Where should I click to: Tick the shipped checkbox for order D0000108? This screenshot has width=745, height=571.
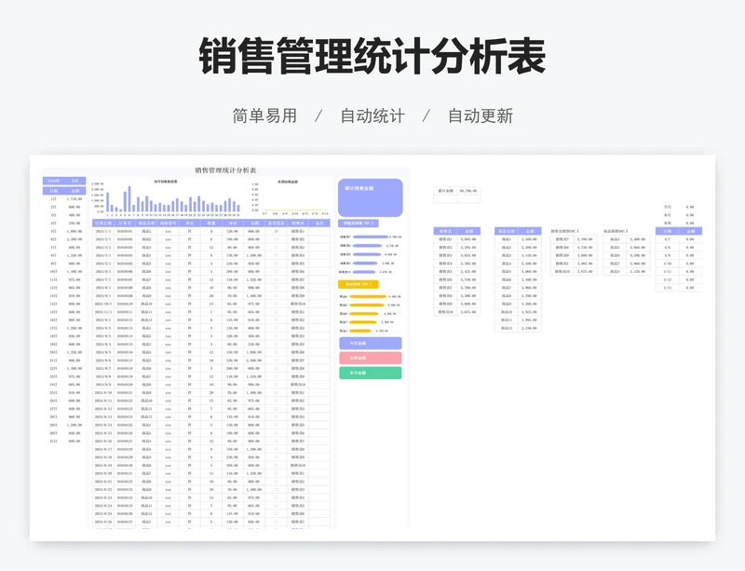[x=276, y=288]
